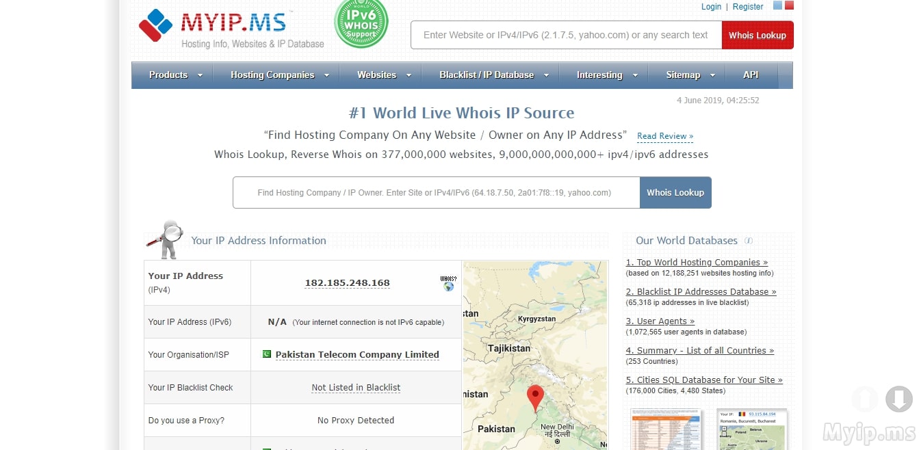
Task: Click the 4 June 2019 timestamp text
Action: point(718,101)
